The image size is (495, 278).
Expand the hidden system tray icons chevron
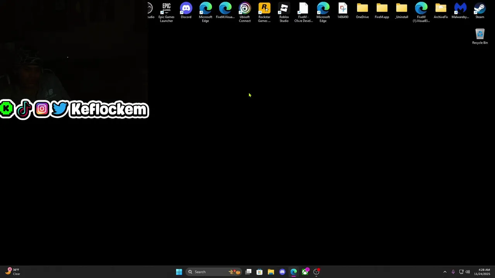445,272
